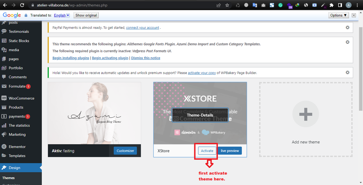The width and height of the screenshot is (363, 185).
Task: Click the Azumi theme screenshot thumbnail
Action: tap(94, 113)
